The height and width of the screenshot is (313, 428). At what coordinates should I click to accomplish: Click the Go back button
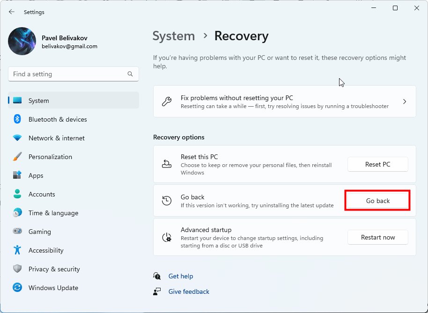point(378,201)
